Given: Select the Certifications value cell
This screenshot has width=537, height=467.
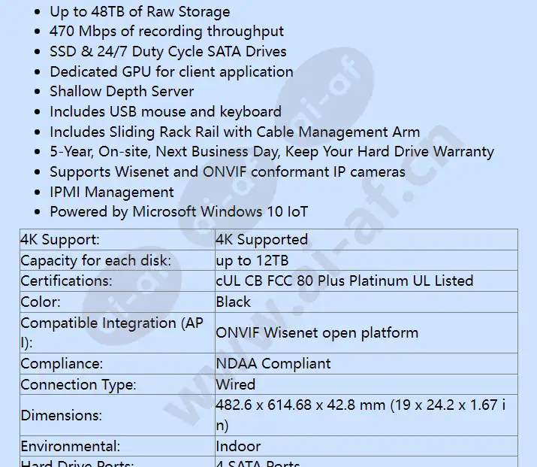Looking at the screenshot, I should [x=344, y=281].
